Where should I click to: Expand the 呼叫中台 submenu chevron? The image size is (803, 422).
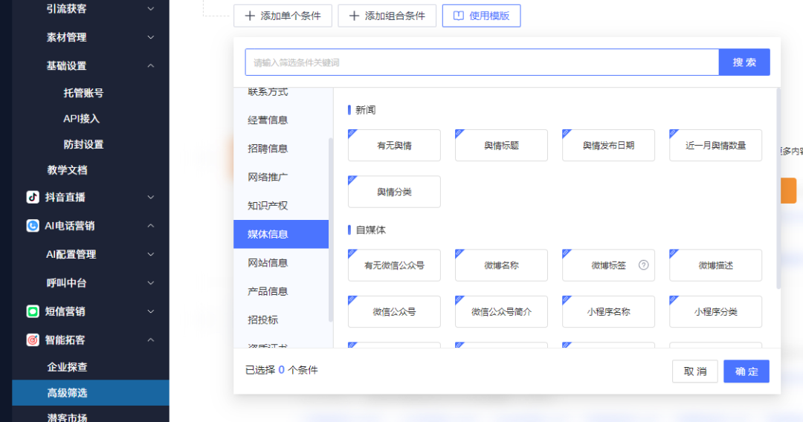point(151,283)
